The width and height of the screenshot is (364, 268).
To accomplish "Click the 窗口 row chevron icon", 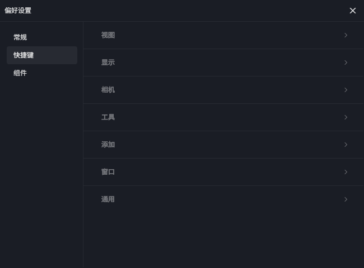I will [x=346, y=172].
